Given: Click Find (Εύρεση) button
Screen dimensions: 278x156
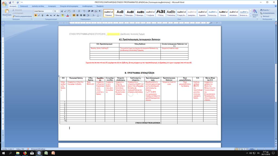Looking at the screenshot, I should (265, 10).
